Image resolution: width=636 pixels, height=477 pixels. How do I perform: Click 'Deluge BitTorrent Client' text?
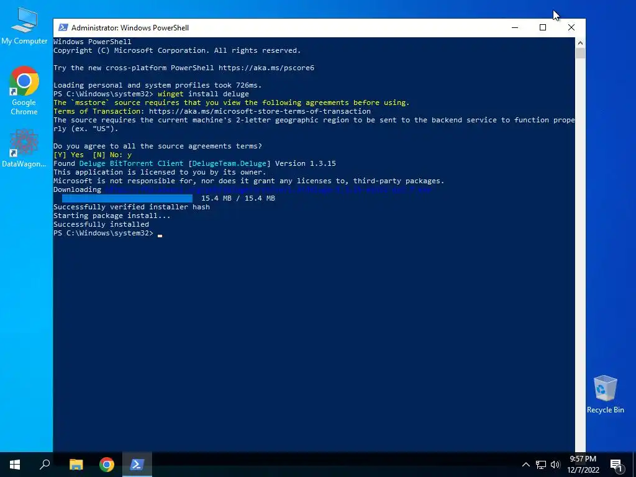pyautogui.click(x=131, y=163)
